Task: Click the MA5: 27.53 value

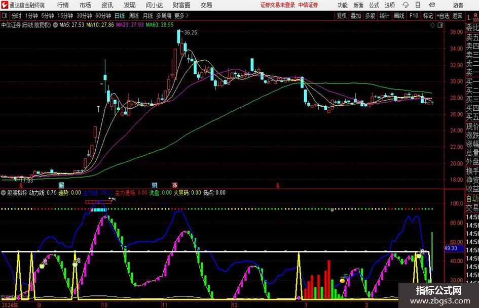Action: coord(72,25)
